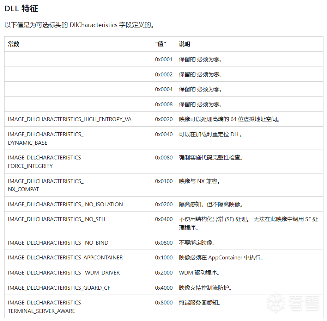Select the value 0x0400
Image resolution: width=327 pixels, height=321 pixels.
point(164,219)
